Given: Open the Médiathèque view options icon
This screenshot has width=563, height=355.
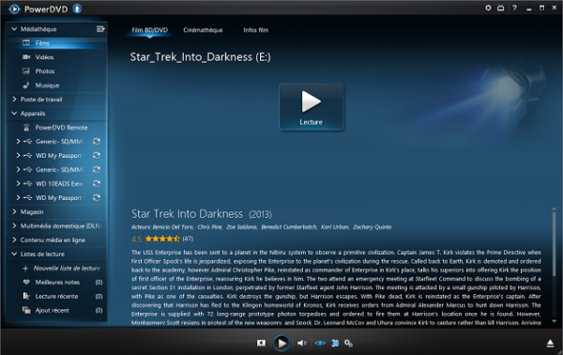Looking at the screenshot, I should (x=100, y=29).
